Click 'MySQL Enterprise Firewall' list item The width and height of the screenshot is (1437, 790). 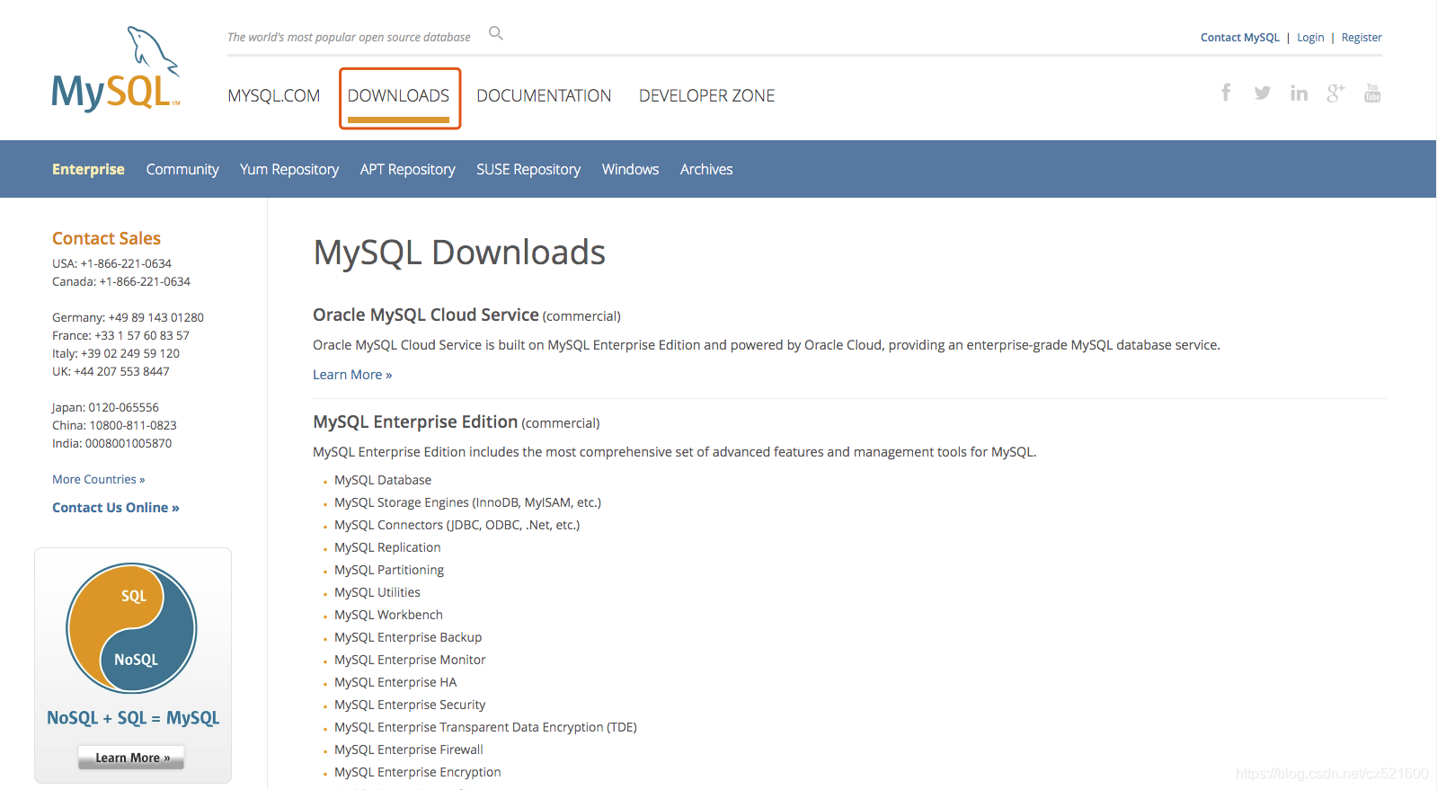coord(409,750)
